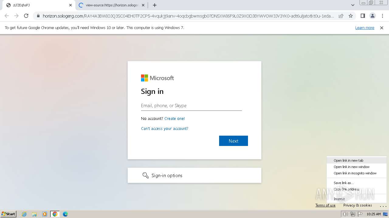389x218 pixels.
Task: Open Can't access your account link
Action: [x=165, y=129]
